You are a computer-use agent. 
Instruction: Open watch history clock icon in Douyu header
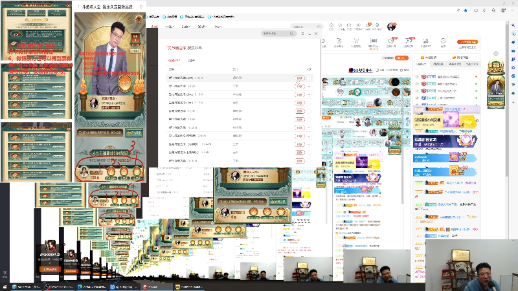pos(332,27)
